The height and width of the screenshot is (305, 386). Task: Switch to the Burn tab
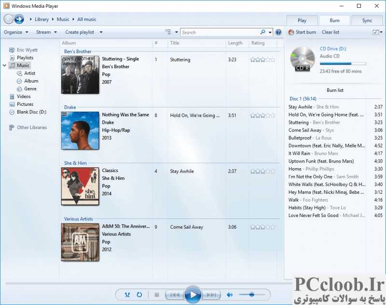click(x=334, y=20)
